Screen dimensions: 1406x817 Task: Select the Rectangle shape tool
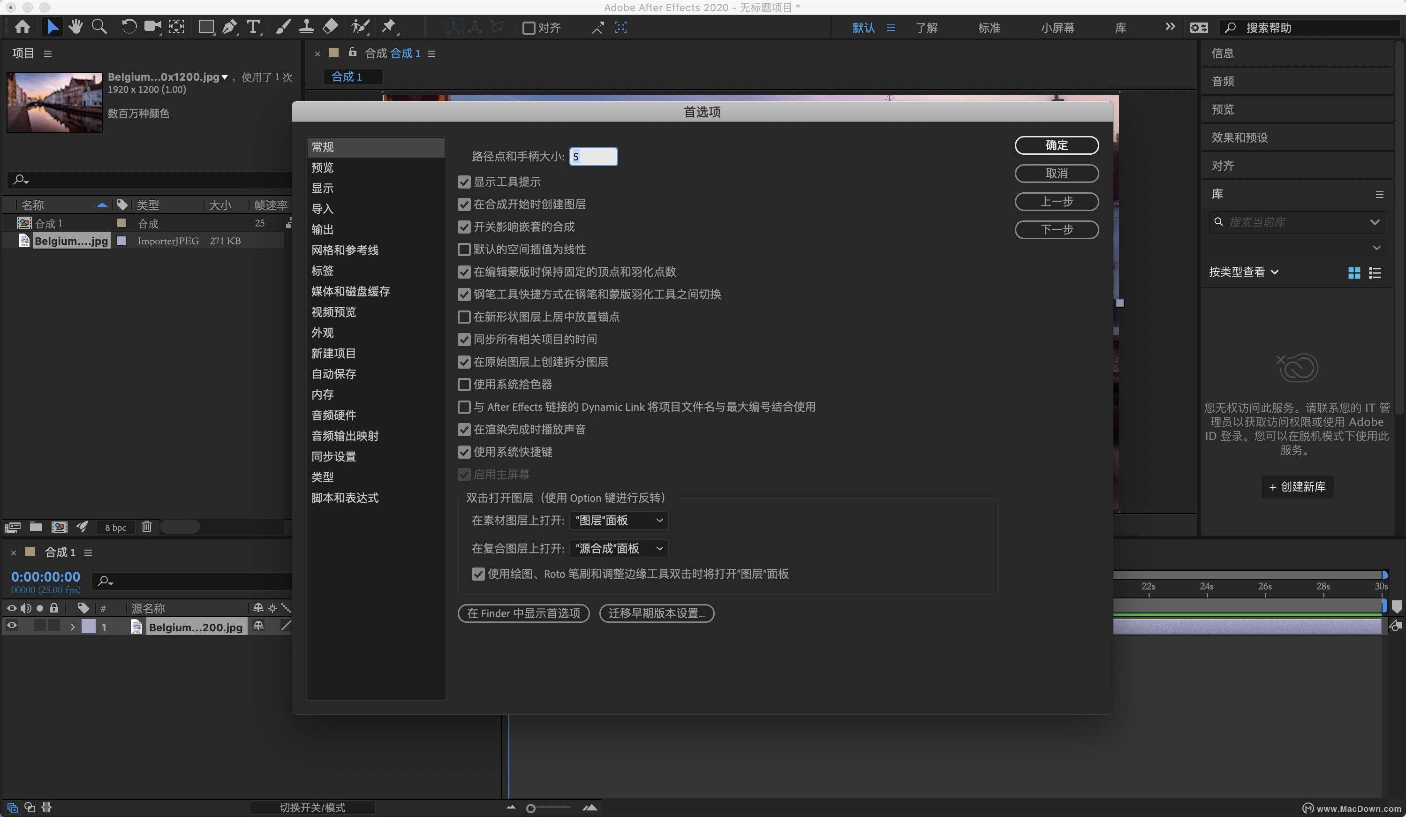point(206,27)
